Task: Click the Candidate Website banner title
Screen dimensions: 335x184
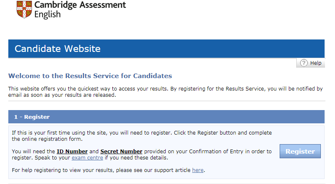Action: click(57, 49)
